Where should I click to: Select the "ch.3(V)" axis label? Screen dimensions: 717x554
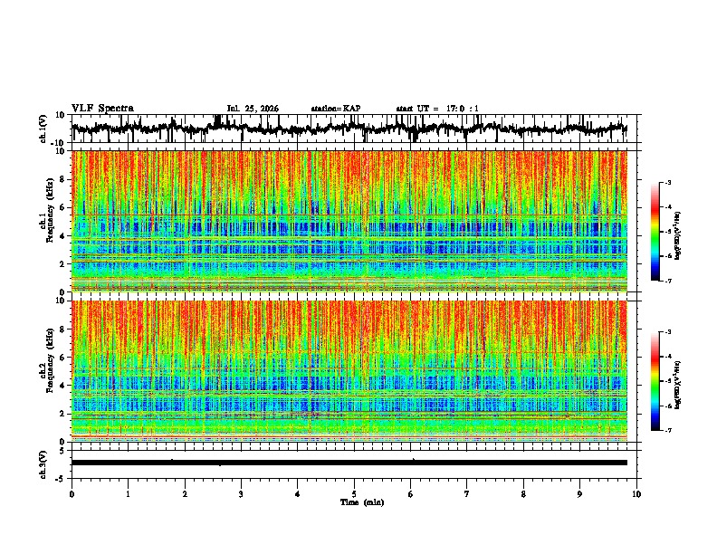click(x=43, y=464)
